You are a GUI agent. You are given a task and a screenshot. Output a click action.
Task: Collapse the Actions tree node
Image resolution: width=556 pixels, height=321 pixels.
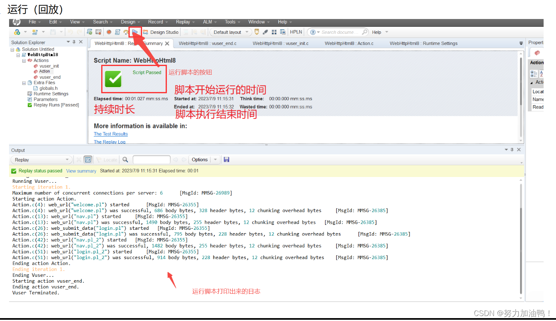pyautogui.click(x=24, y=61)
